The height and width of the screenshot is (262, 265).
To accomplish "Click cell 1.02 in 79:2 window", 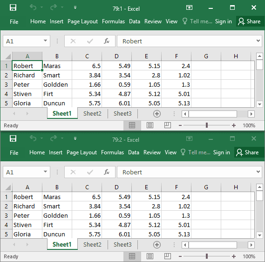I will (x=176, y=206).
